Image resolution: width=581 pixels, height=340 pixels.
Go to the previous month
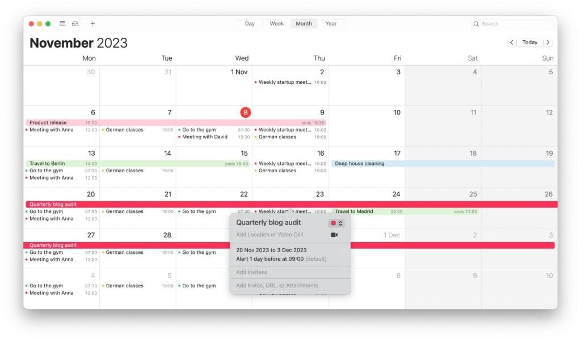point(511,42)
